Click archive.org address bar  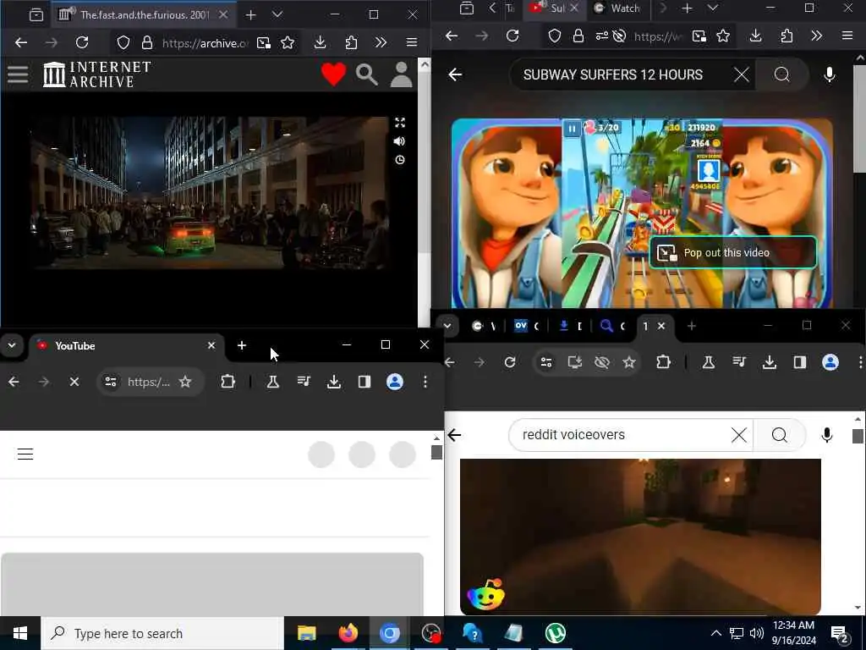205,42
